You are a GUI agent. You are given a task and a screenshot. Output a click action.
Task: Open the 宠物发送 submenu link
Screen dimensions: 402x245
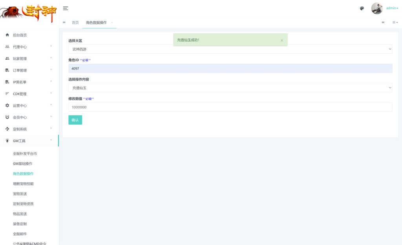pos(20,194)
